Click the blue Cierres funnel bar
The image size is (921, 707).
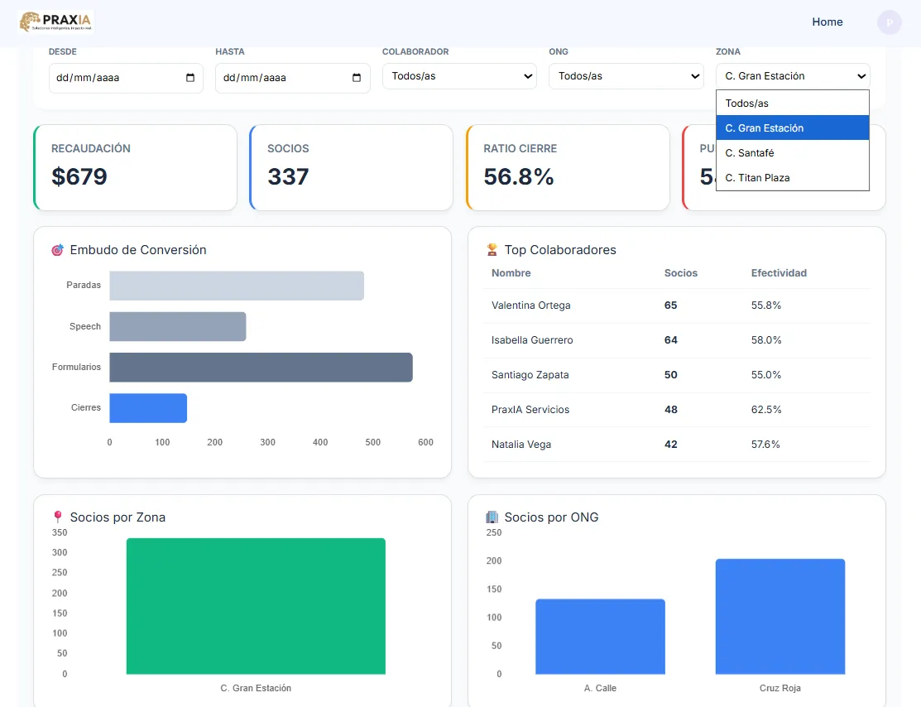pyautogui.click(x=148, y=408)
